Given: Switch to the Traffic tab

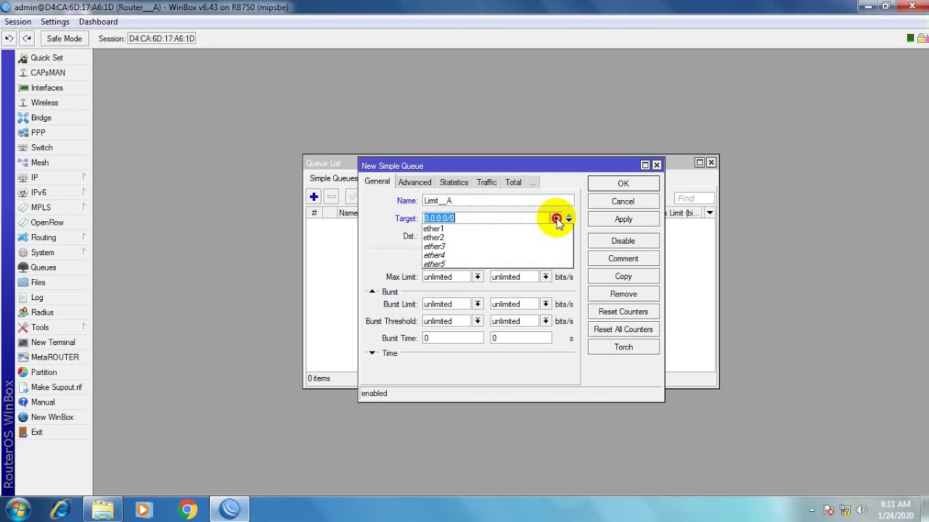Looking at the screenshot, I should click(x=486, y=182).
